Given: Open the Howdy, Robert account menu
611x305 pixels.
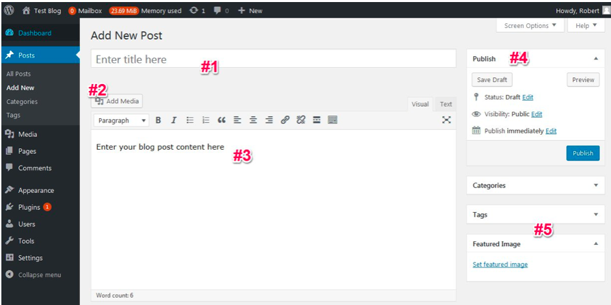Looking at the screenshot, I should coord(582,11).
